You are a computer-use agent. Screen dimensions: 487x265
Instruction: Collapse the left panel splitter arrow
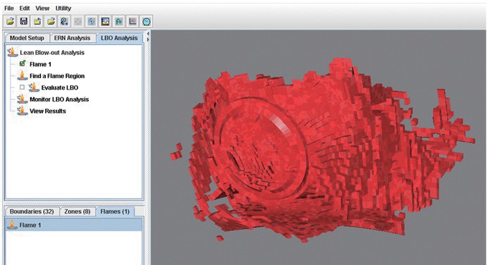(x=148, y=33)
